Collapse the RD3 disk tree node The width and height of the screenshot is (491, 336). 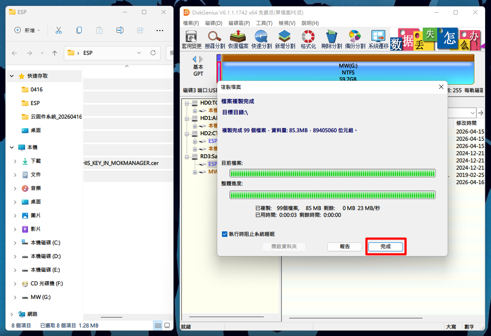(x=187, y=157)
